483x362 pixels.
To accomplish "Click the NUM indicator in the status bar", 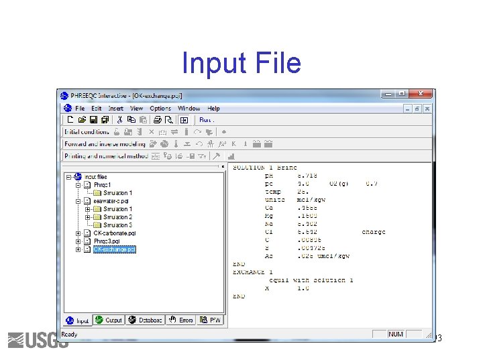I will 396,335.
